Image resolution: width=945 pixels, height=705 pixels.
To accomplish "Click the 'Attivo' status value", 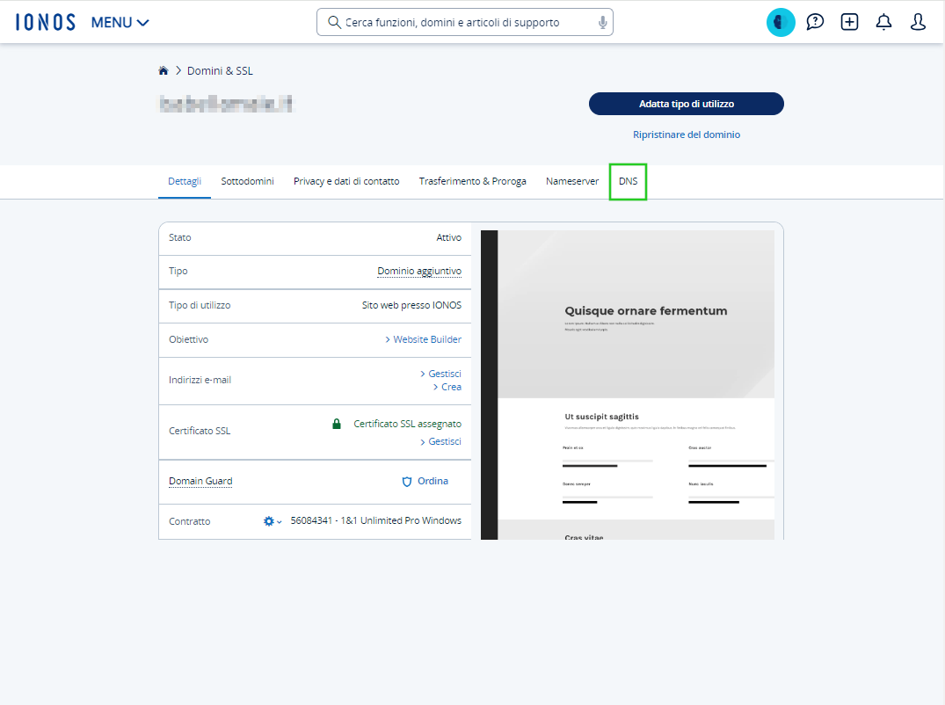I will click(449, 237).
